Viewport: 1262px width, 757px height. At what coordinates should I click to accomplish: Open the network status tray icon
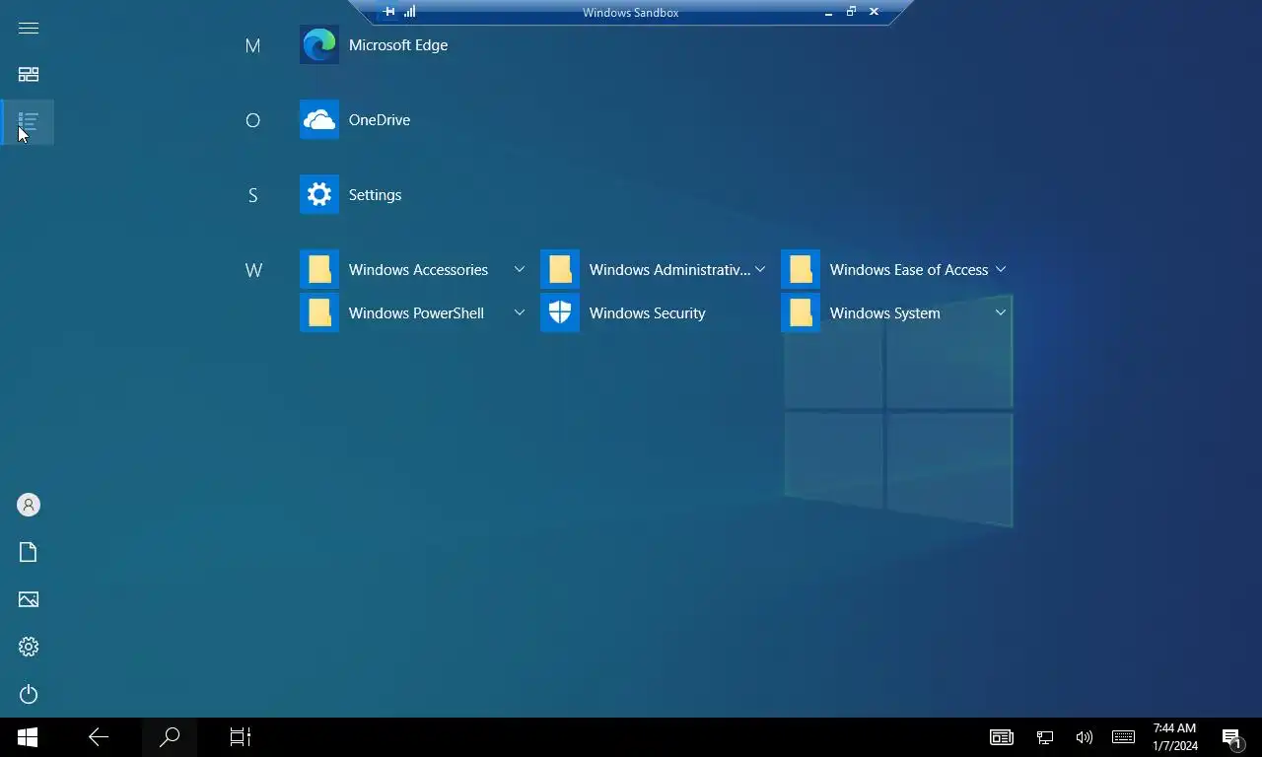tap(1045, 737)
